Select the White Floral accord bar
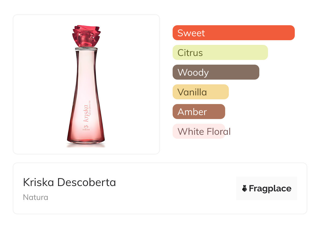Viewport: 320px width, 227px height. coord(199,131)
